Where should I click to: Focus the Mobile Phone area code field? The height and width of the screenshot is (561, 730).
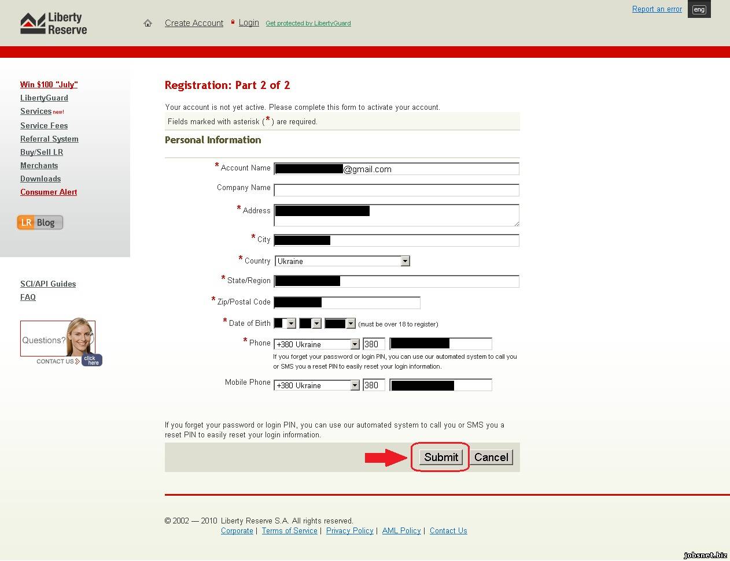[x=374, y=385]
